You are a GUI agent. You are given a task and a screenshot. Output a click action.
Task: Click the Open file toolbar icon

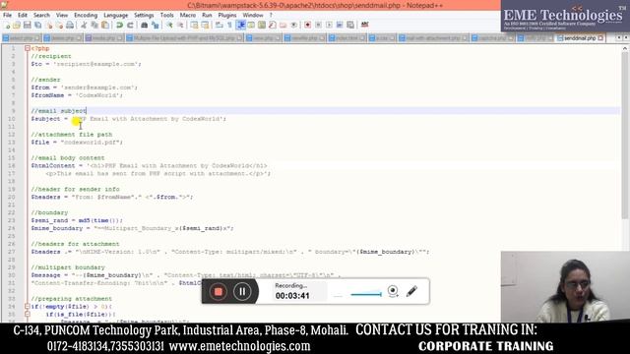17,26
